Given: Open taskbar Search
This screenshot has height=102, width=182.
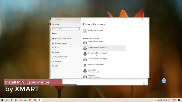Looking at the screenshot, I should [x=7, y=100].
